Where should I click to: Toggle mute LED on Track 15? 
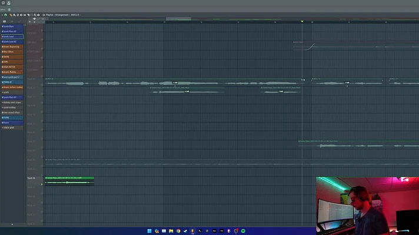pyautogui.click(x=42, y=85)
